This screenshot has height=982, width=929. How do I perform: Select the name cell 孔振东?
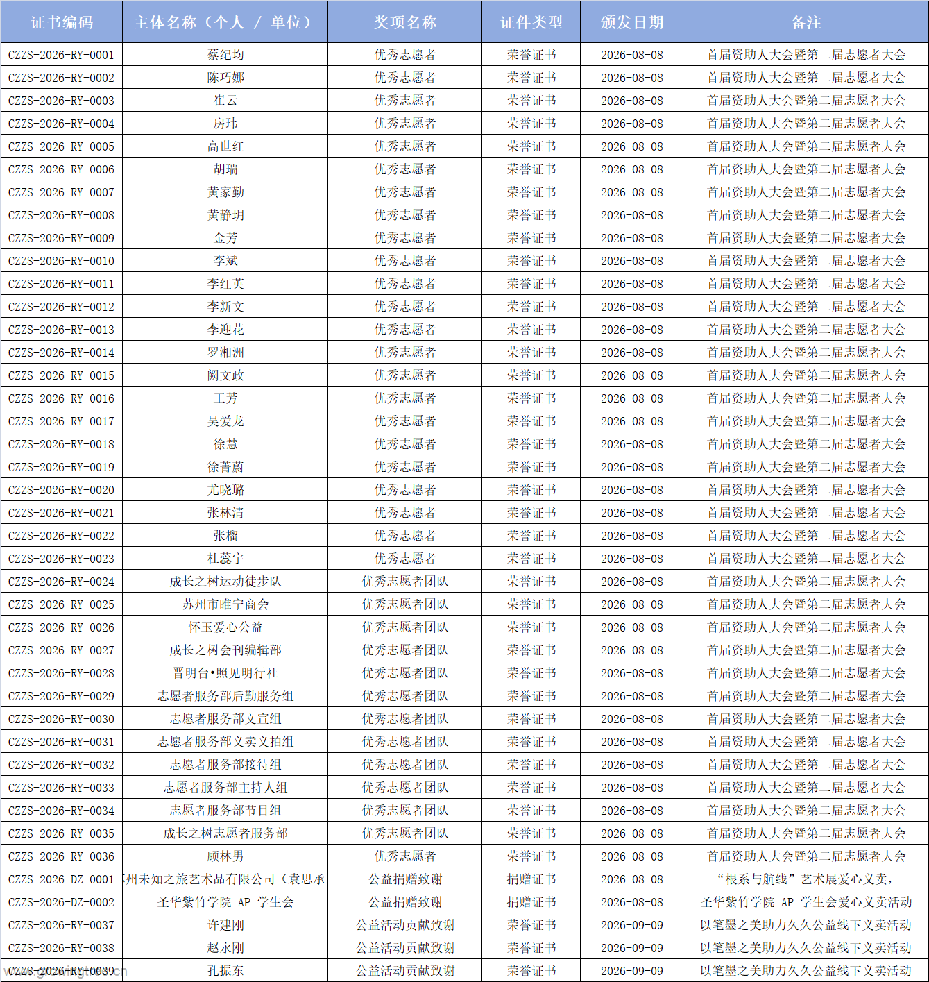coord(225,971)
